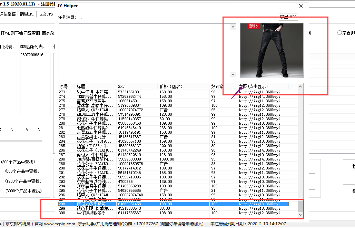355x228 pixels.
Task: Click the black jeans product preview image
Action: click(x=272, y=51)
